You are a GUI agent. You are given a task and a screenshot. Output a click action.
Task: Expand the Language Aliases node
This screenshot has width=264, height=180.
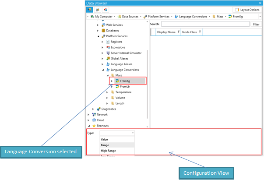(x=102, y=64)
